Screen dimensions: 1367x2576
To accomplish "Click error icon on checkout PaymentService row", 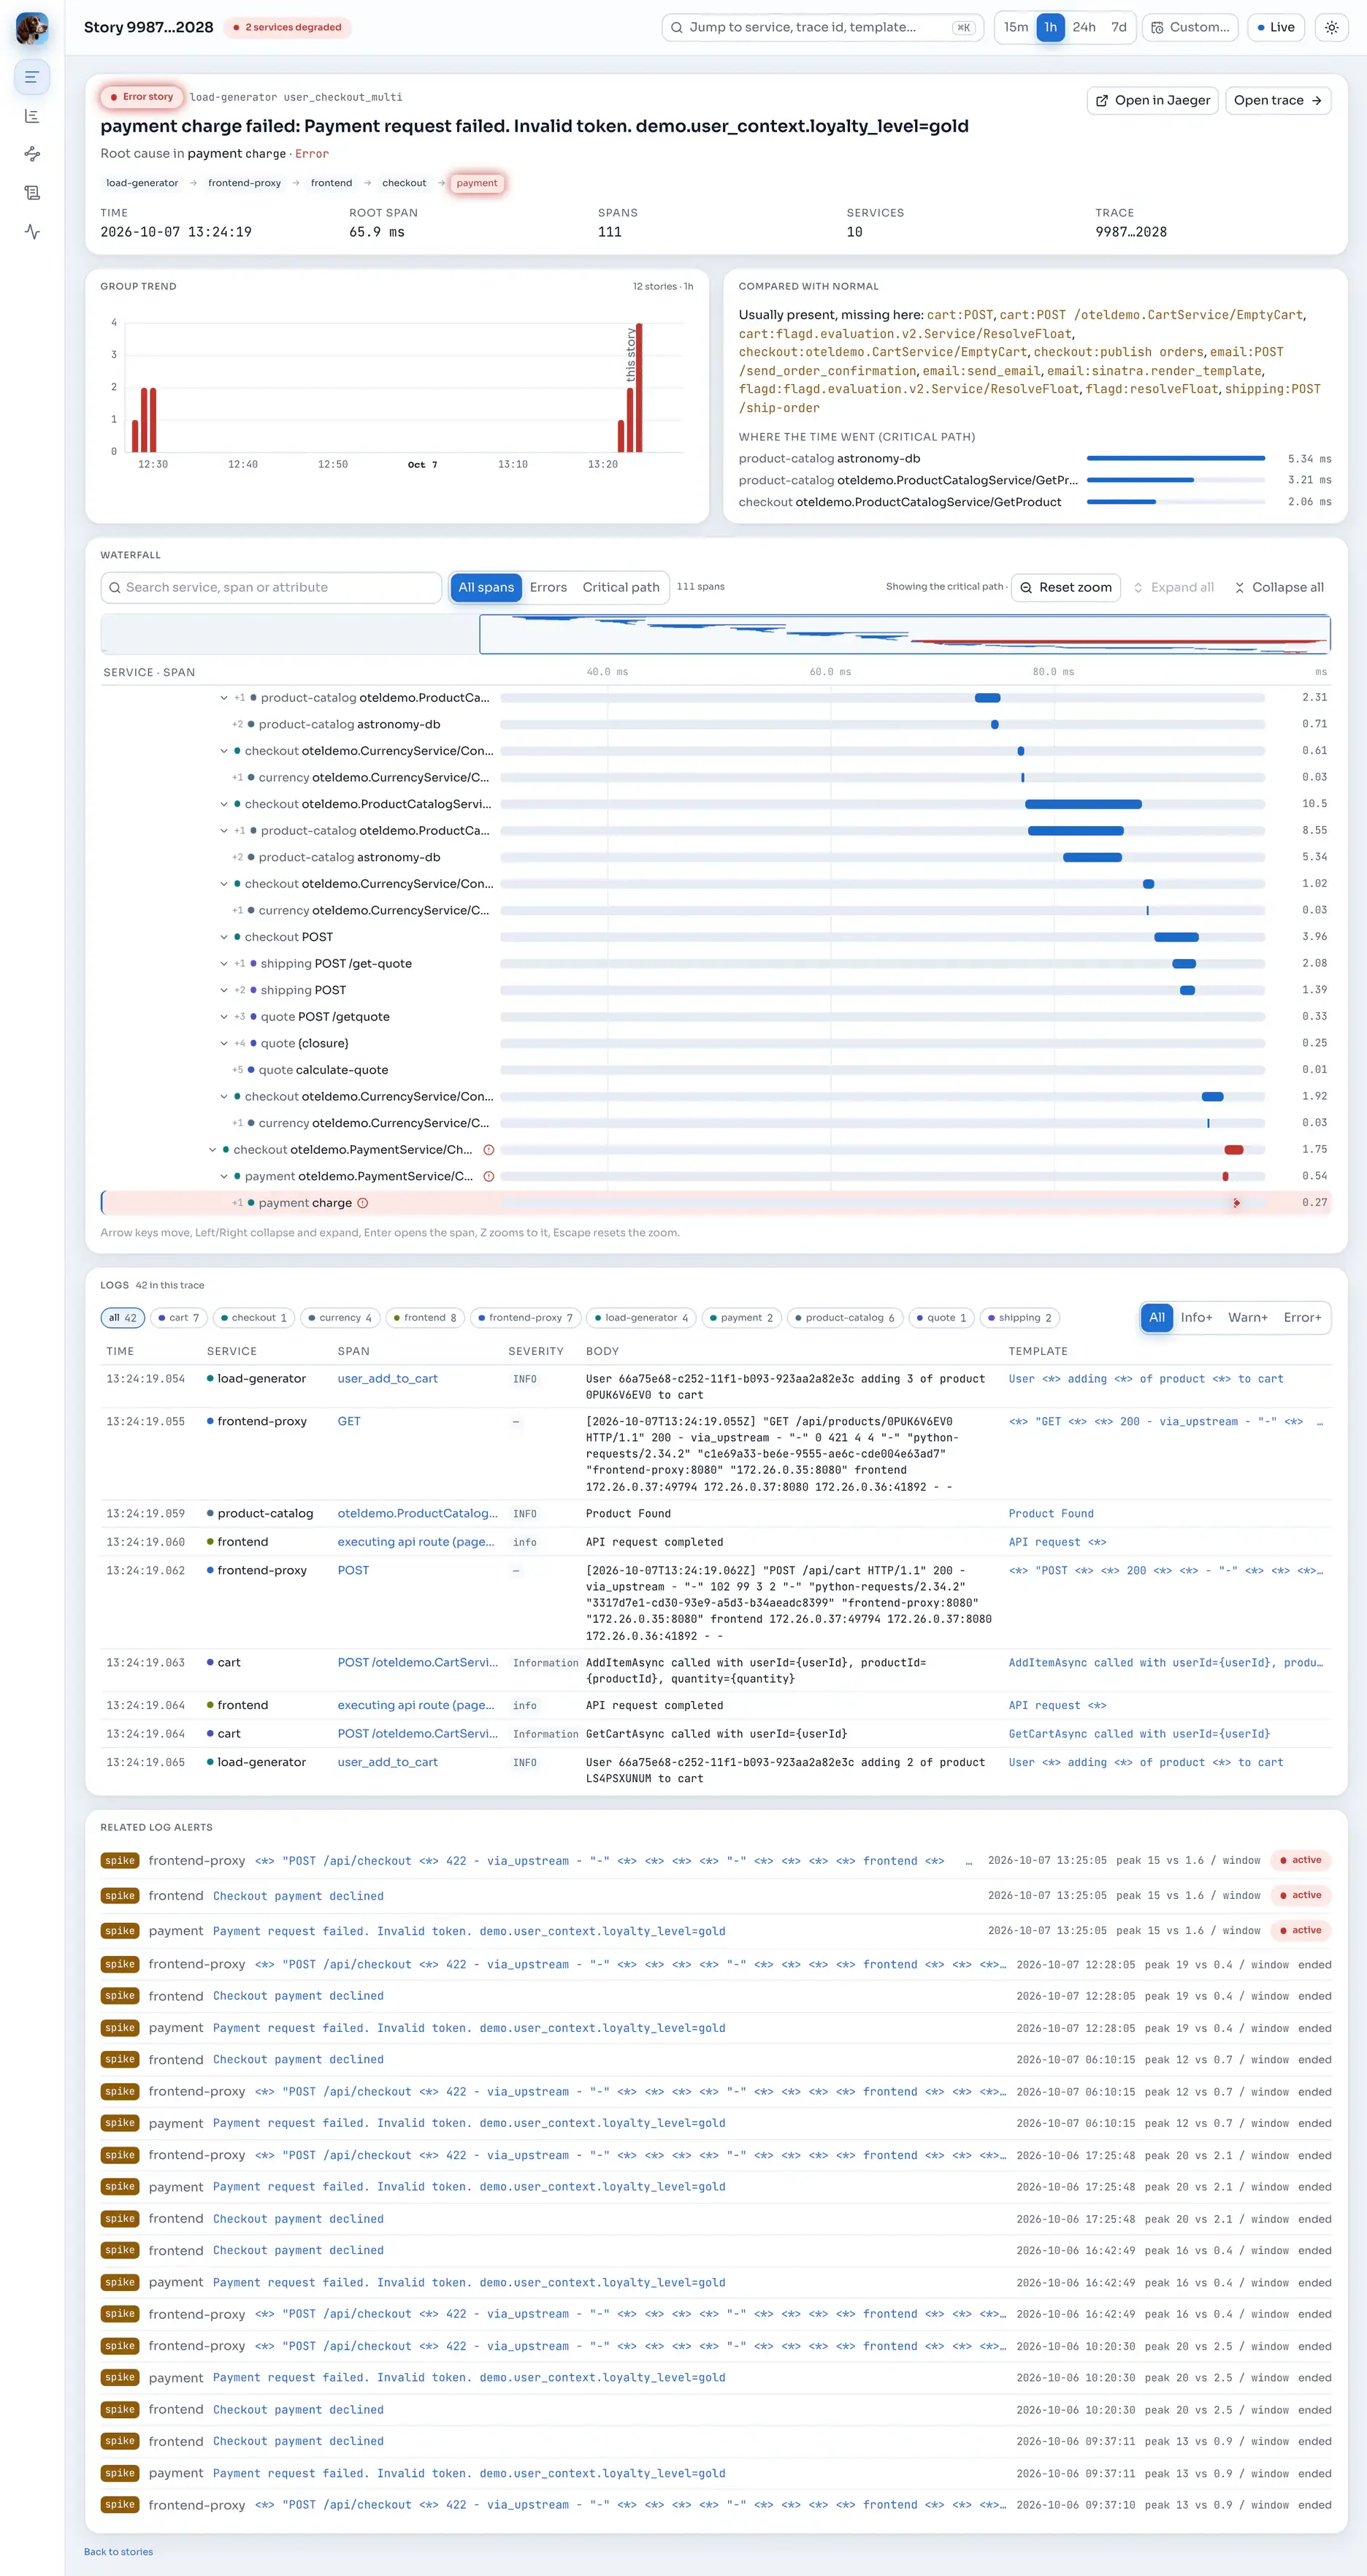I will click(489, 1150).
